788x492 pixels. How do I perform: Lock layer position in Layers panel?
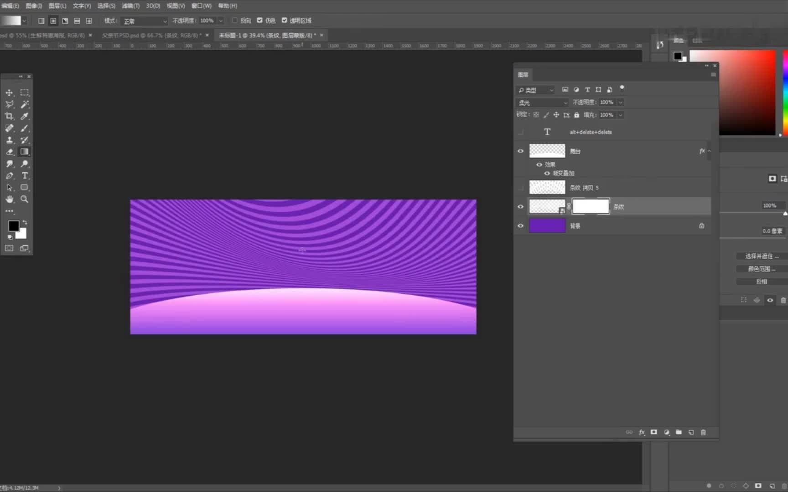(556, 115)
